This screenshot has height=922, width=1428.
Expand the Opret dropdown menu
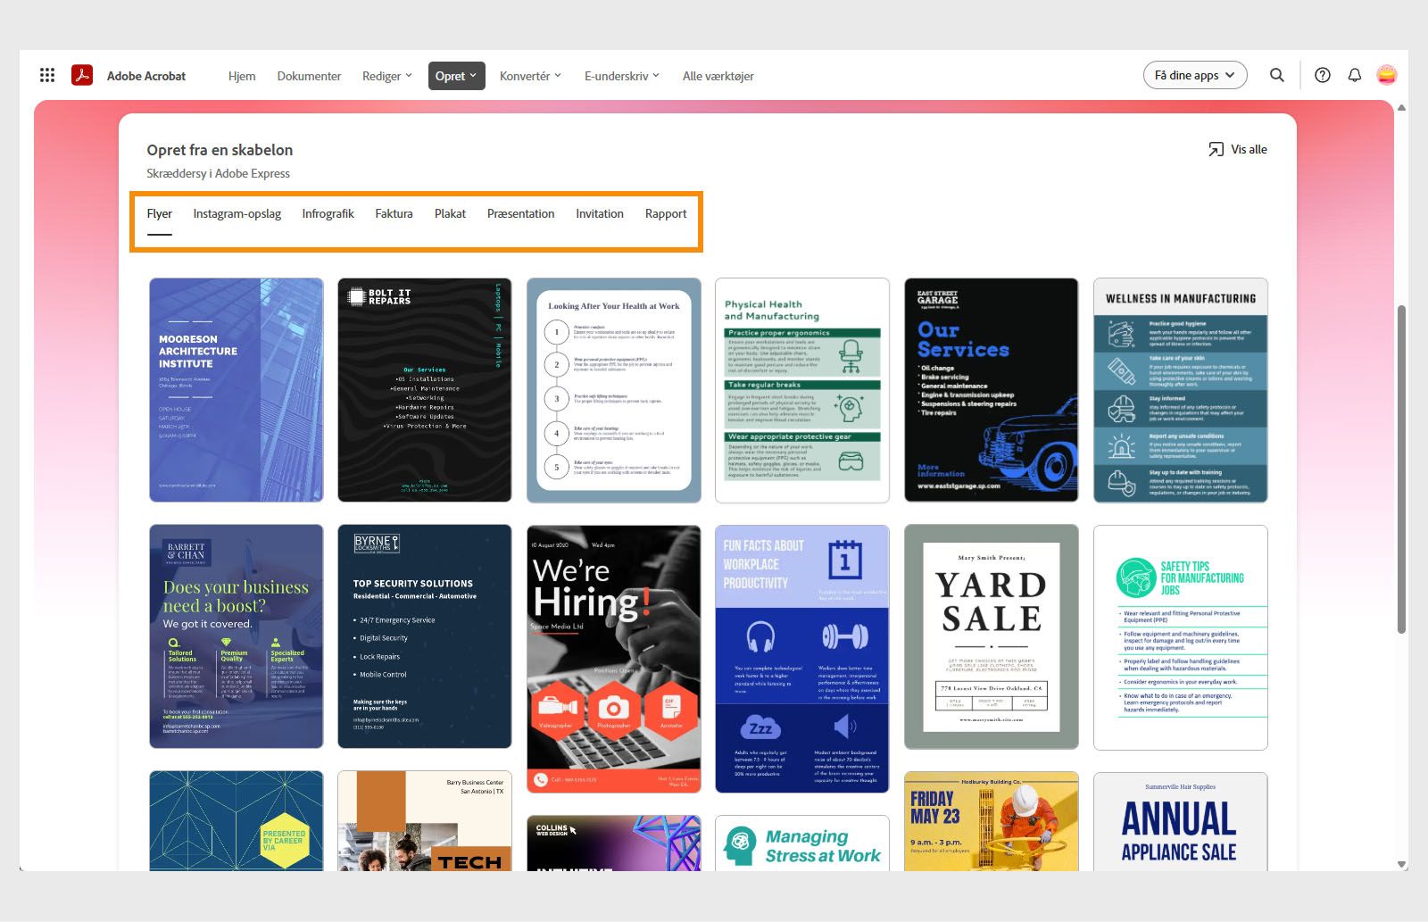pos(456,76)
